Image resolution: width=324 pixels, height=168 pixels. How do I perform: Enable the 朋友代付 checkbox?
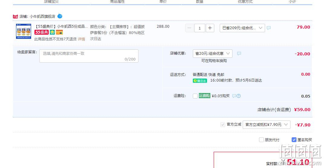click(x=261, y=140)
